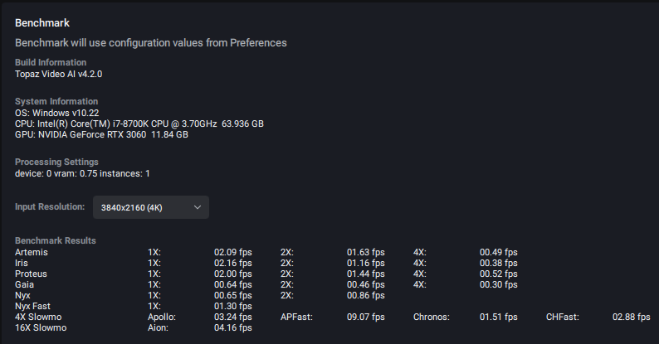This screenshot has height=344, width=659.
Task: Click the APFast 09.07 fps result
Action: pyautogui.click(x=365, y=317)
